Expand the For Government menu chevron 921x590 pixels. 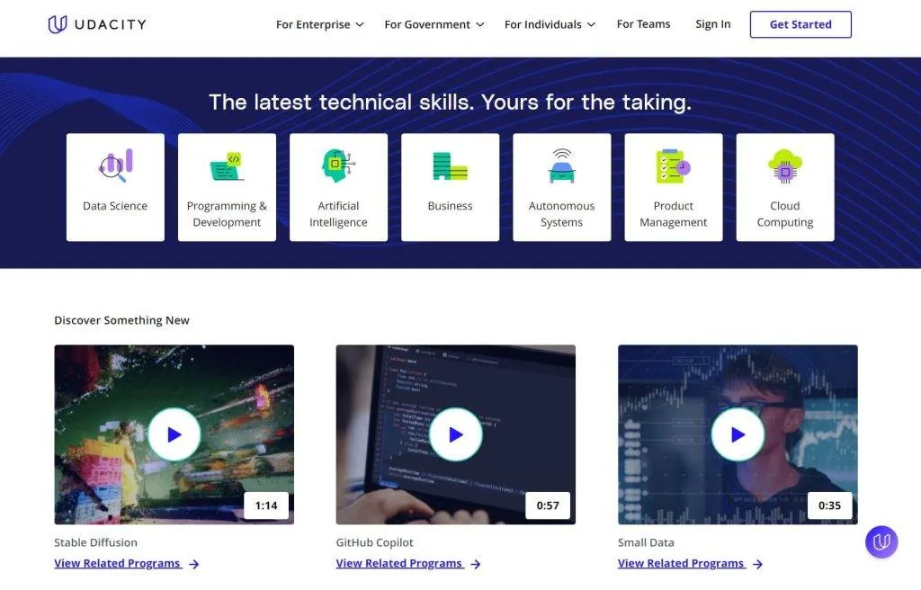(480, 24)
